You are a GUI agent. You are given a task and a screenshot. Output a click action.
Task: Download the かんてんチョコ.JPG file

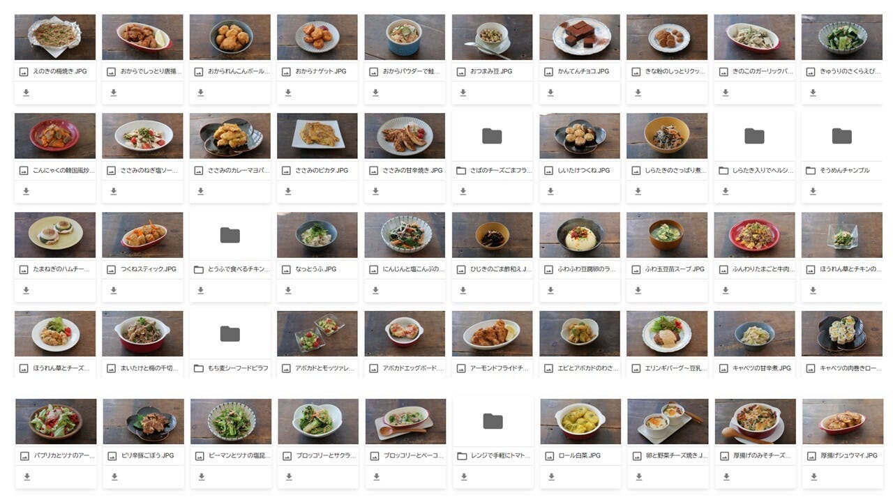tap(550, 93)
